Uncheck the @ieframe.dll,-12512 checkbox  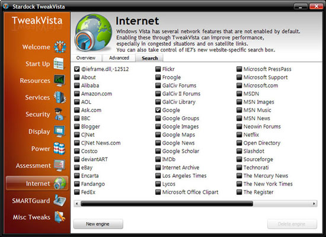click(x=76, y=69)
